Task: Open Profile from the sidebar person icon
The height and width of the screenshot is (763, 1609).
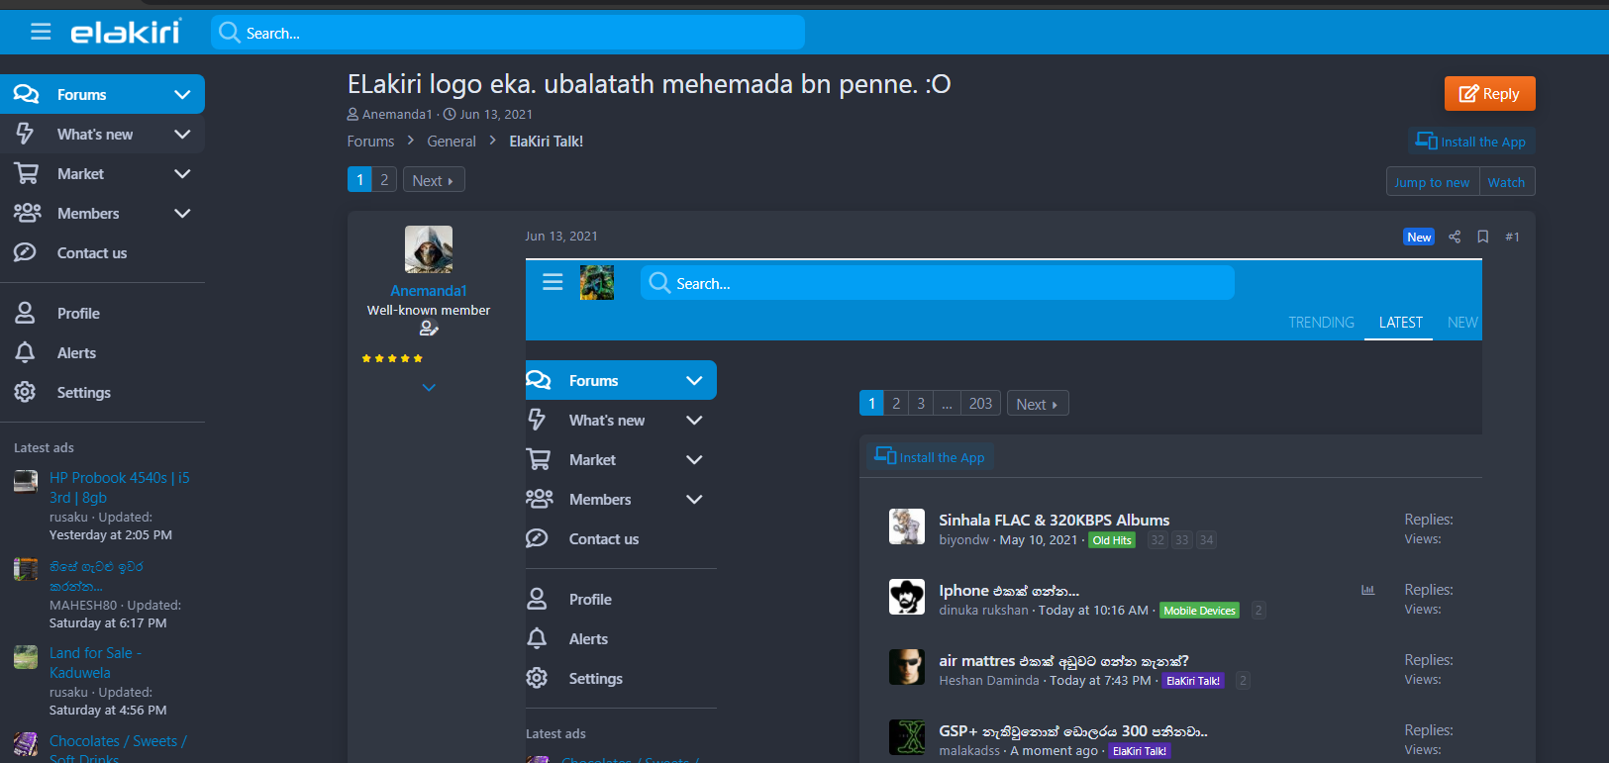Action: click(x=25, y=313)
